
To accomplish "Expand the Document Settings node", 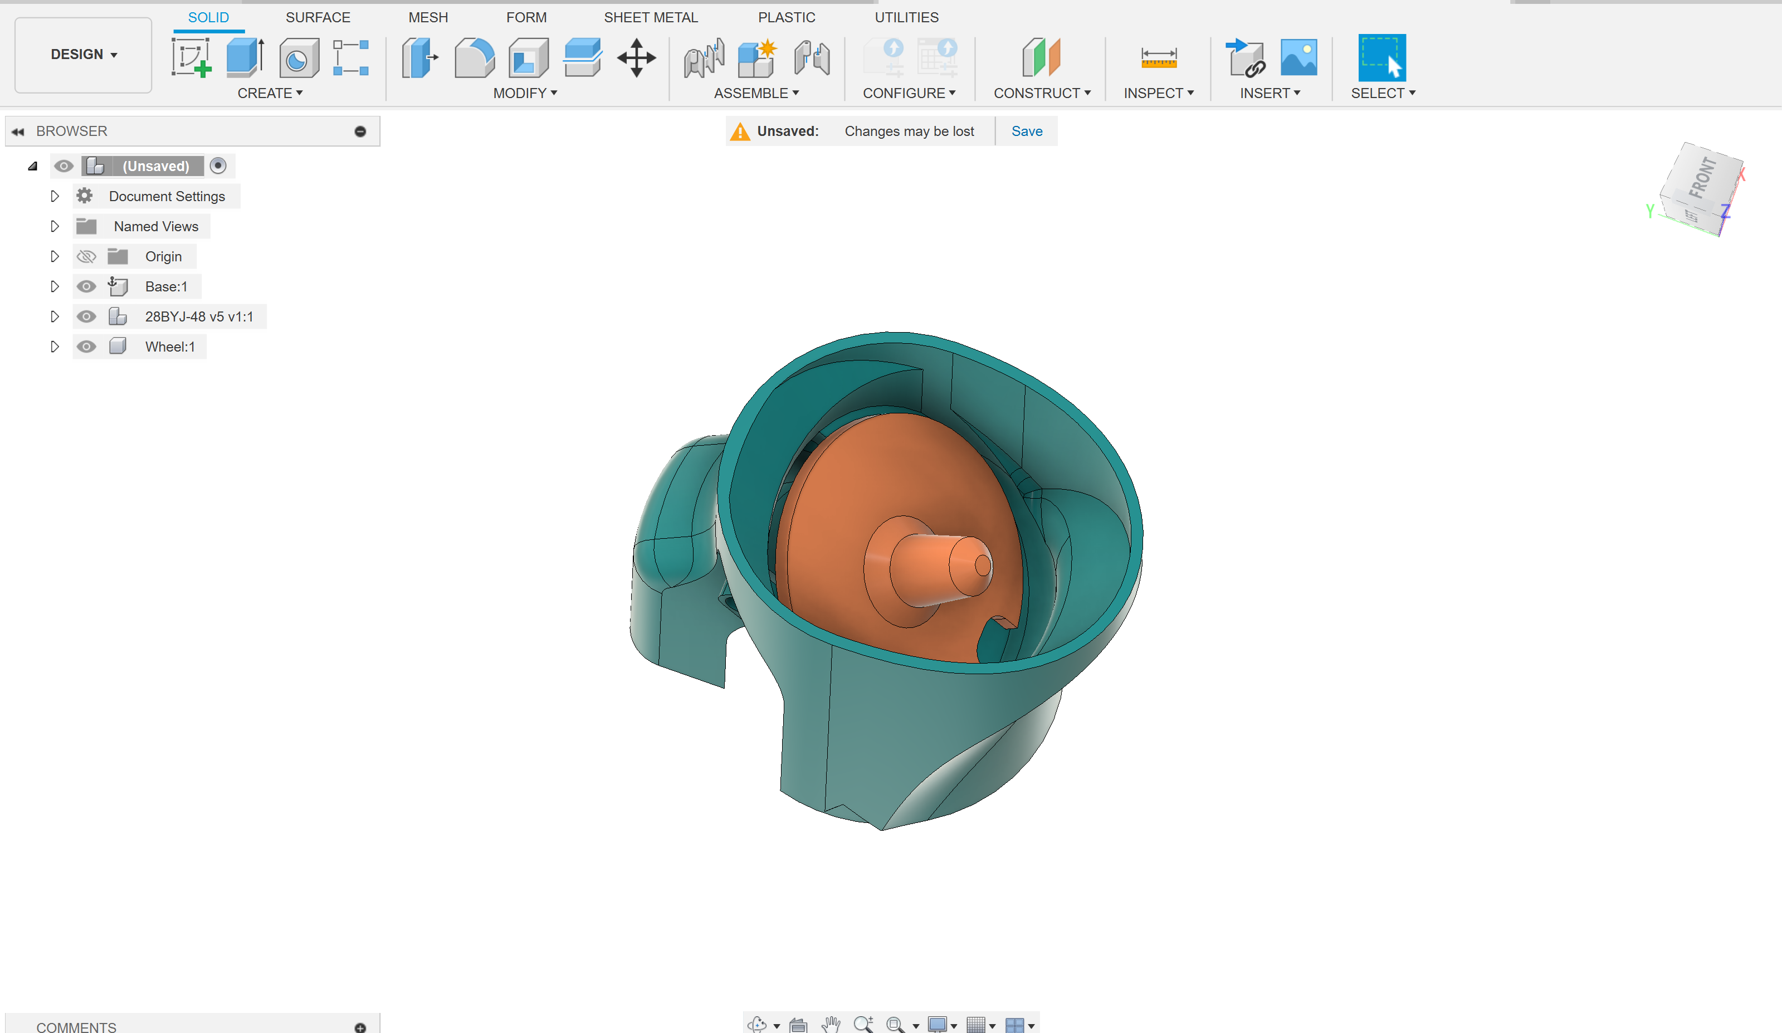I will coord(55,197).
